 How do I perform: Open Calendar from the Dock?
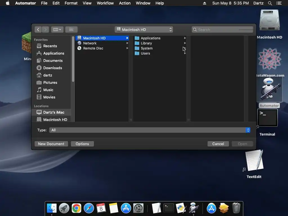pyautogui.click(x=101, y=208)
